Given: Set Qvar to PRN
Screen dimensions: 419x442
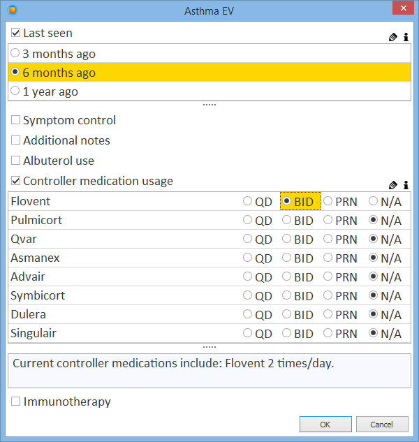Looking at the screenshot, I should (x=328, y=239).
